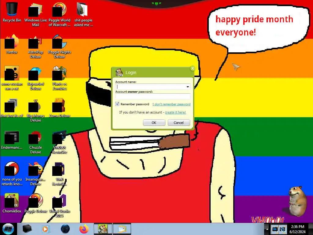Open ChomikBox desktop shortcut
The image size is (313, 235).
click(x=12, y=203)
